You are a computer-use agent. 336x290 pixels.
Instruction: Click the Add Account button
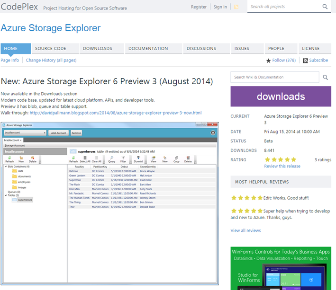point(58,133)
